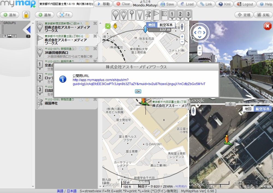This screenshot has width=273, height=193.
Task: Open the public mymapplus URL link
Action: tap(139, 82)
